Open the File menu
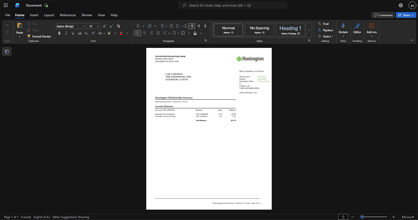This screenshot has height=220, width=418. 8,15
